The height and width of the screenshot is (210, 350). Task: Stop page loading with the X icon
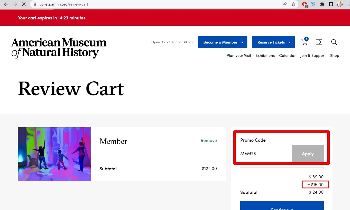click(24, 4)
